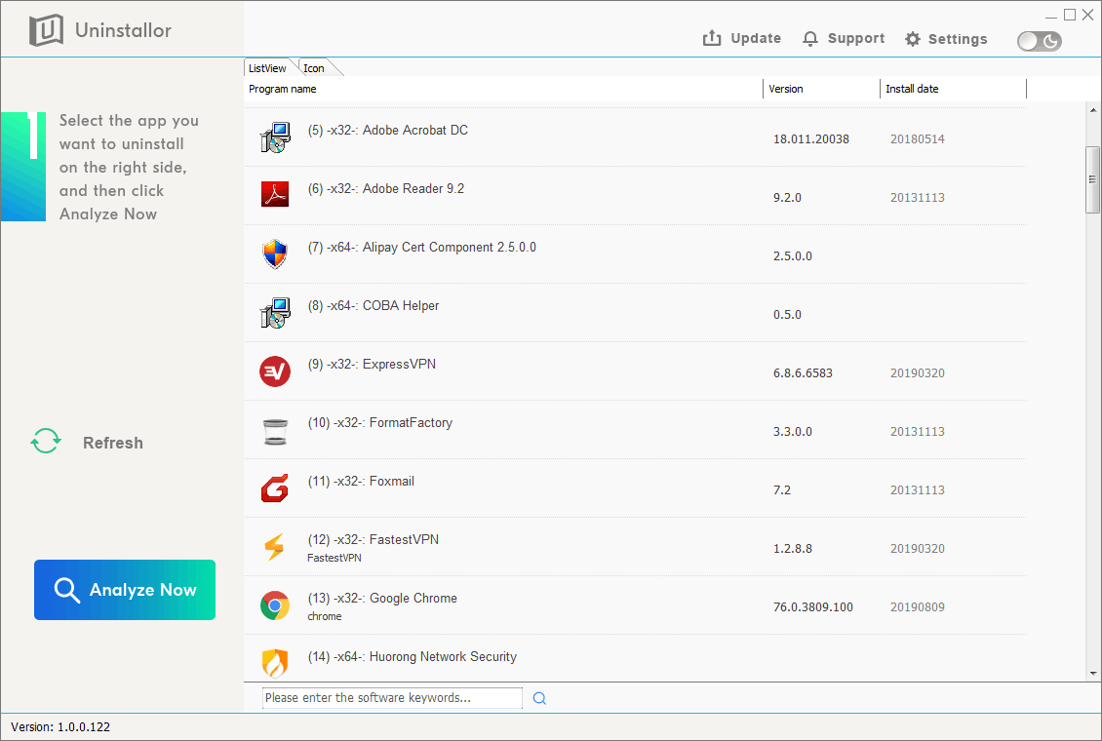Select the row text "(5) -x32-: Adobe Acrobat DC"
The image size is (1102, 741).
click(388, 130)
